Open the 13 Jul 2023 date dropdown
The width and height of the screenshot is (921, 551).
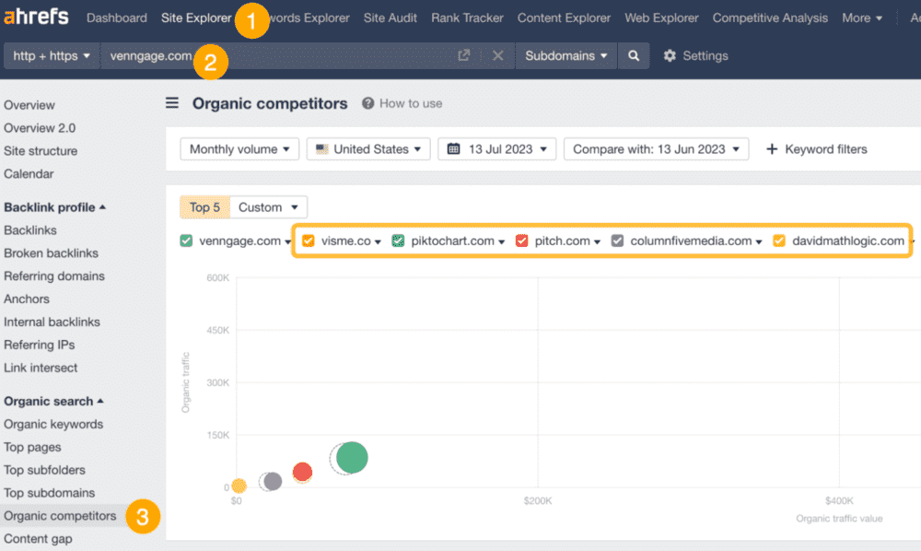pos(497,149)
